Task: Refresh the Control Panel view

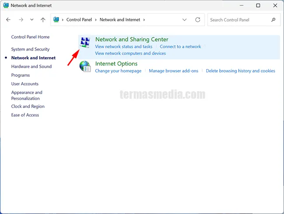Action: click(197, 20)
